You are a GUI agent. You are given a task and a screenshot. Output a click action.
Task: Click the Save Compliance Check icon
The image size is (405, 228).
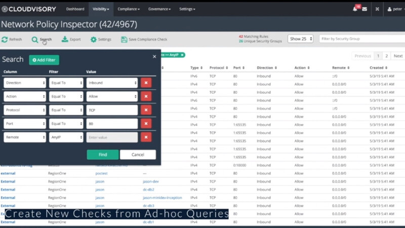coord(124,40)
